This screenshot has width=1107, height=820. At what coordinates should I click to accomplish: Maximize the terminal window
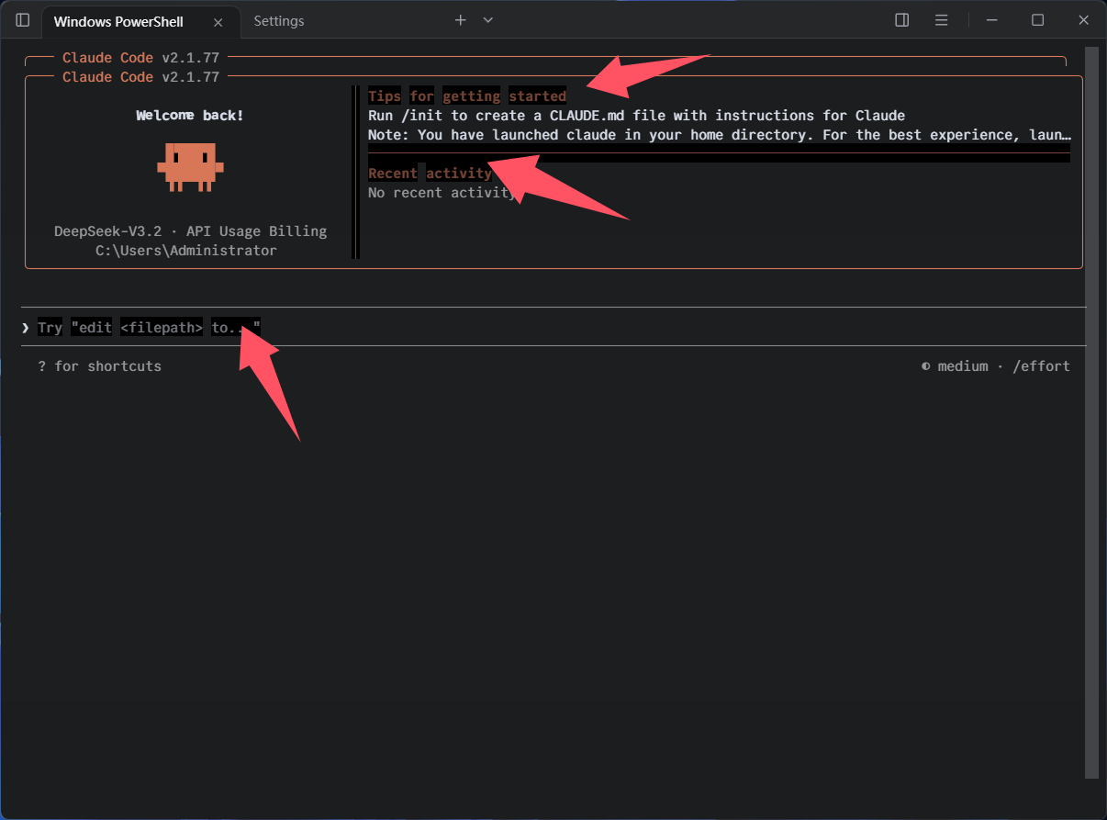pyautogui.click(x=1037, y=20)
